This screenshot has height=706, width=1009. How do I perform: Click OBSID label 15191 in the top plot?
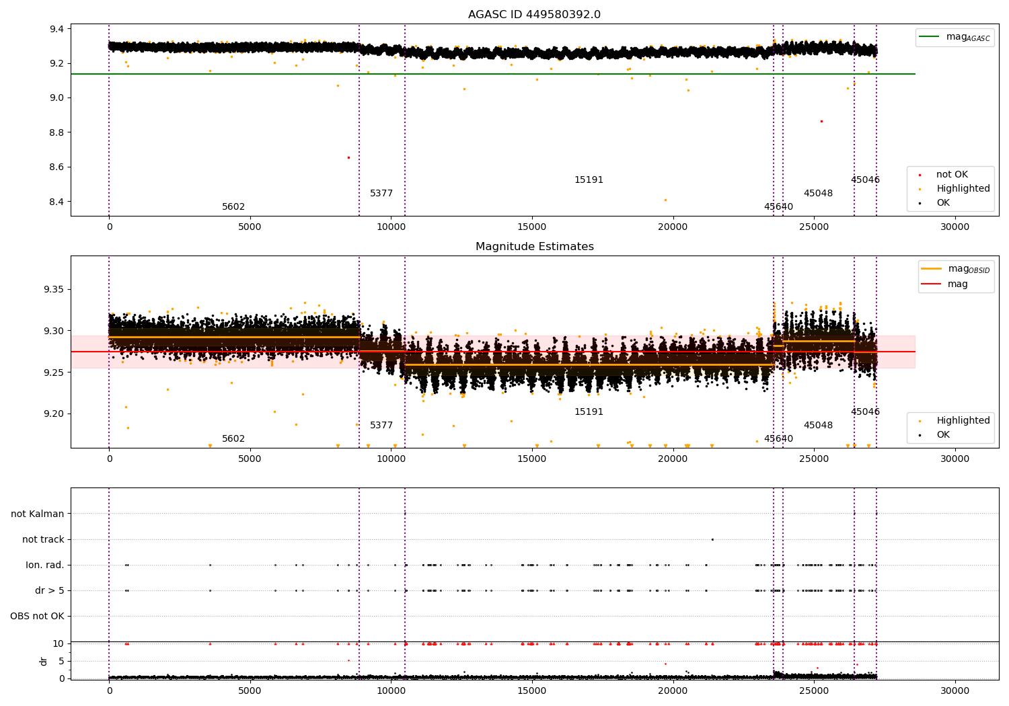pyautogui.click(x=589, y=180)
